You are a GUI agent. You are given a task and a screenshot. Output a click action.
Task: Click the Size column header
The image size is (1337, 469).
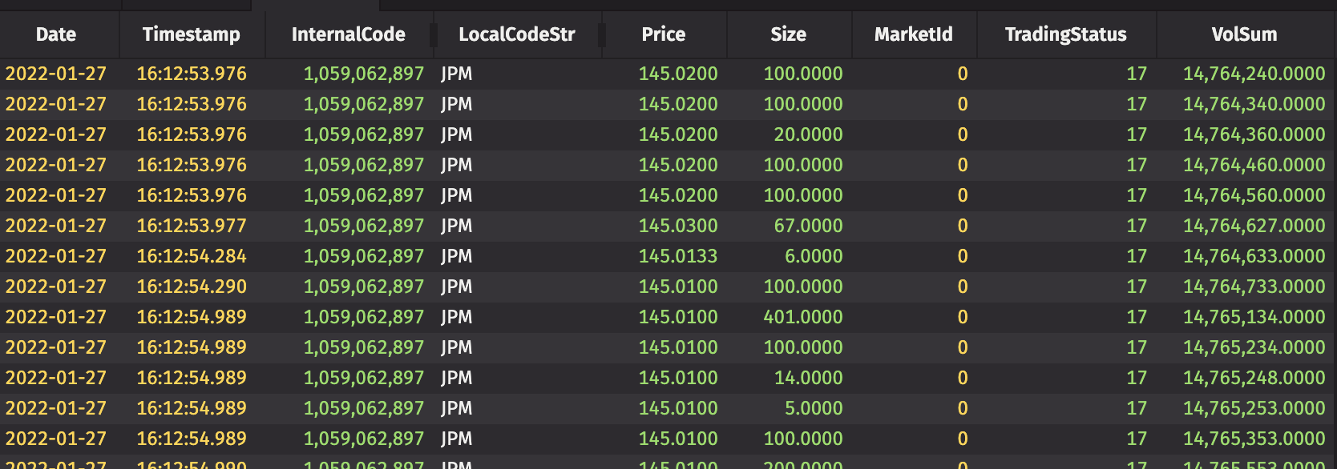click(788, 34)
